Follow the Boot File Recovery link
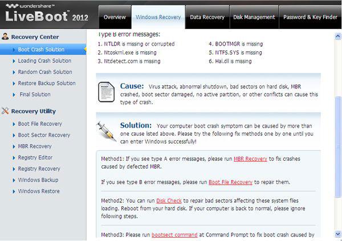342x241 pixels. tap(230, 182)
